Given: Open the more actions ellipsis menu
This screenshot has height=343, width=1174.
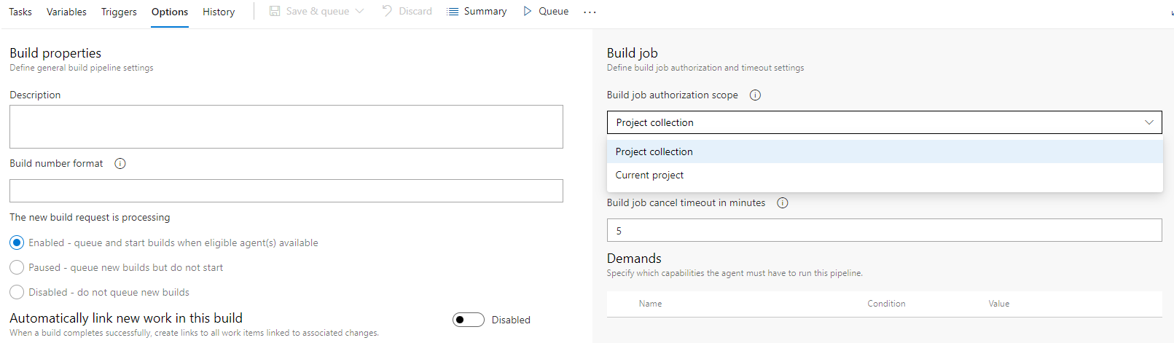Looking at the screenshot, I should [590, 12].
